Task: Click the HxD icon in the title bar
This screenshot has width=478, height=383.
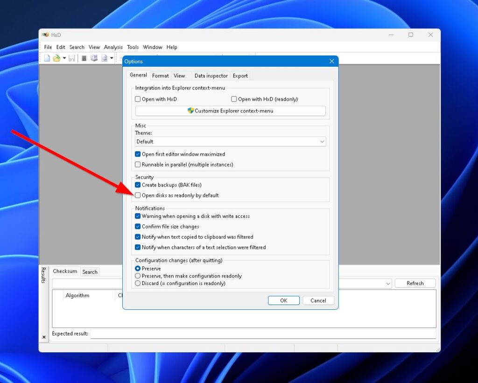Action: click(45, 35)
